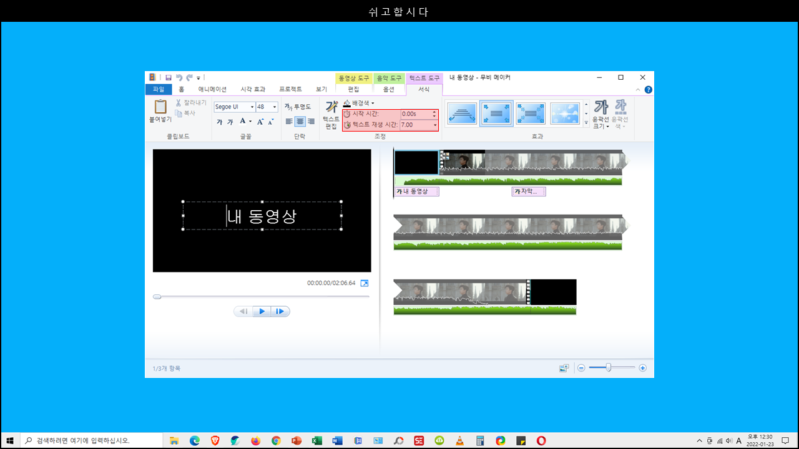Open the Windows Start menu
This screenshot has width=799, height=449.
pyautogui.click(x=10, y=440)
